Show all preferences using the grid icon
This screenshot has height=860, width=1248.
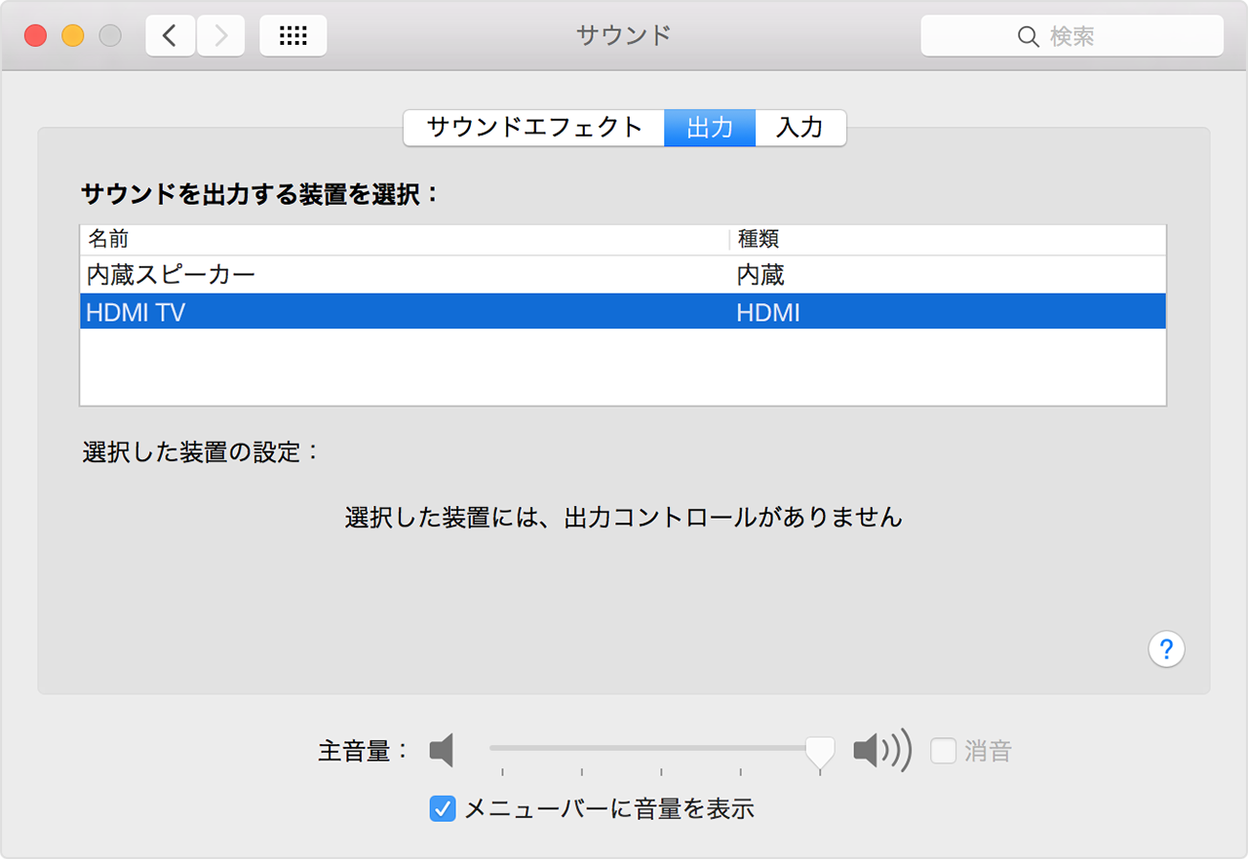293,36
